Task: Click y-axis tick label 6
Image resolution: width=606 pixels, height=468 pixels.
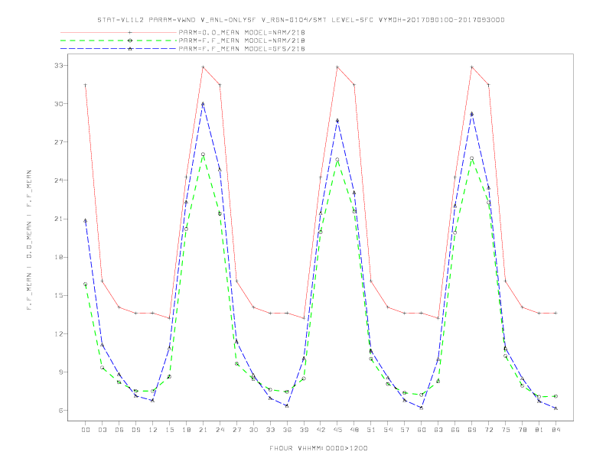Action: [x=60, y=411]
